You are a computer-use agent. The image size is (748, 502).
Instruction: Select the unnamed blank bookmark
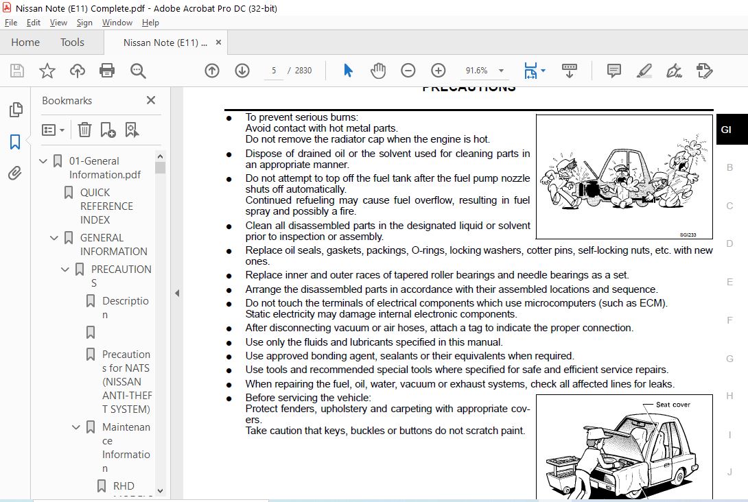[91, 333]
